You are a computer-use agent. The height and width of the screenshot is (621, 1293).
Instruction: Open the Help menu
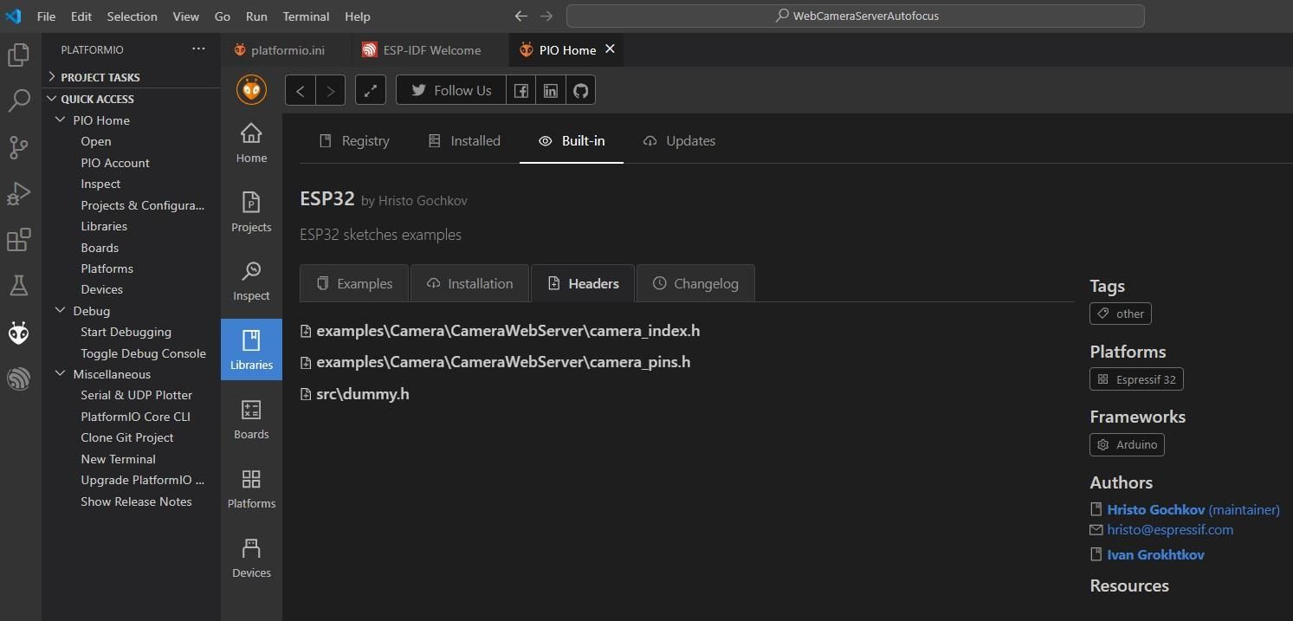point(358,16)
